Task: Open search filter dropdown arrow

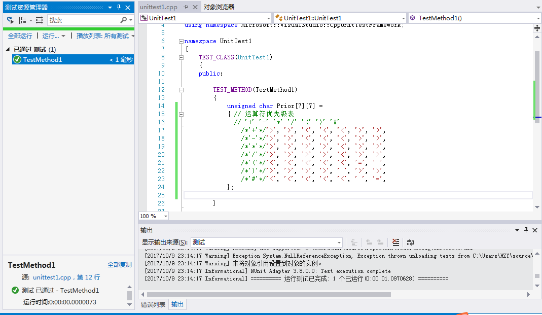Action: (131, 20)
